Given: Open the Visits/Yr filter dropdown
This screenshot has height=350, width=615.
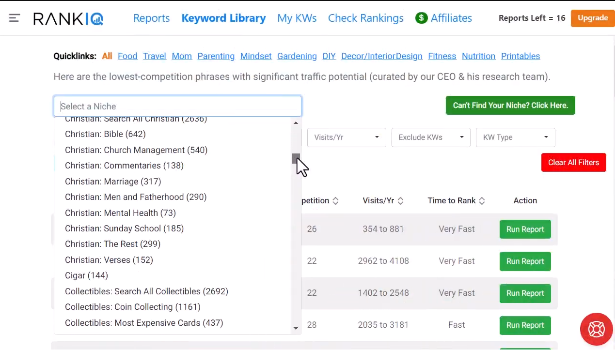Looking at the screenshot, I should coord(346,137).
